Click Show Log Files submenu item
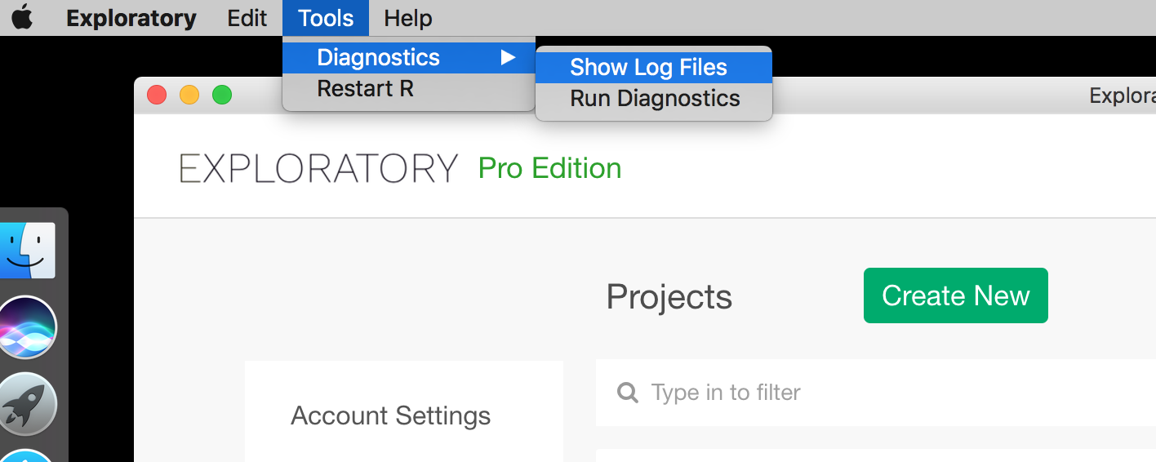Image resolution: width=1156 pixels, height=462 pixels. [x=654, y=68]
